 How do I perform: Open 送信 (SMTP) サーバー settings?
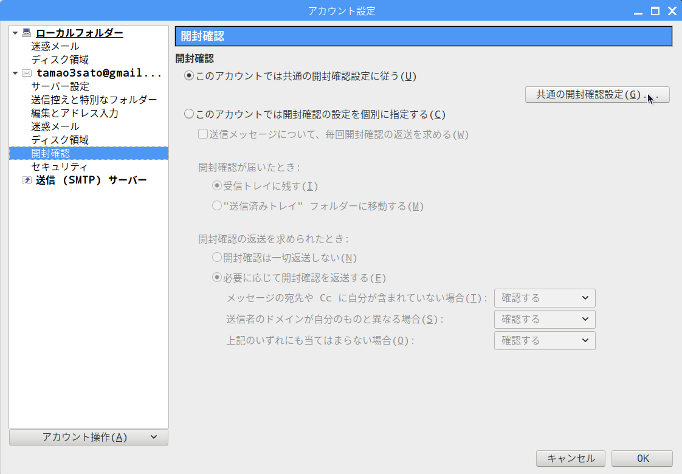[91, 180]
